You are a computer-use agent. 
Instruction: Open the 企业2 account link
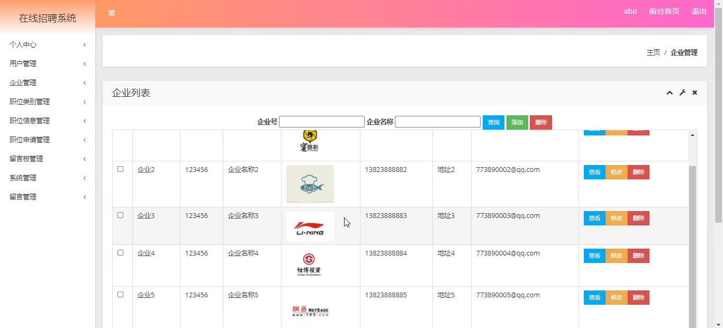pyautogui.click(x=146, y=170)
